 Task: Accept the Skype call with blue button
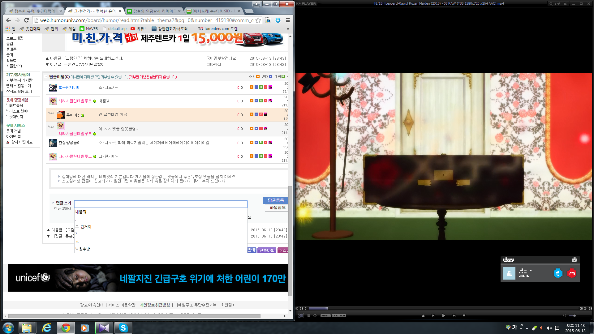[558, 273]
